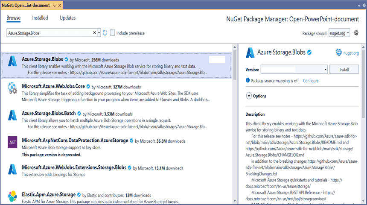Open NuGet settings gear
The image size is (367, 205).
click(356, 33)
